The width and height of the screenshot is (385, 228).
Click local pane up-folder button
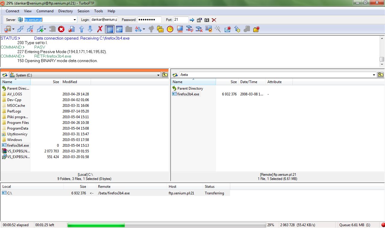point(165,75)
